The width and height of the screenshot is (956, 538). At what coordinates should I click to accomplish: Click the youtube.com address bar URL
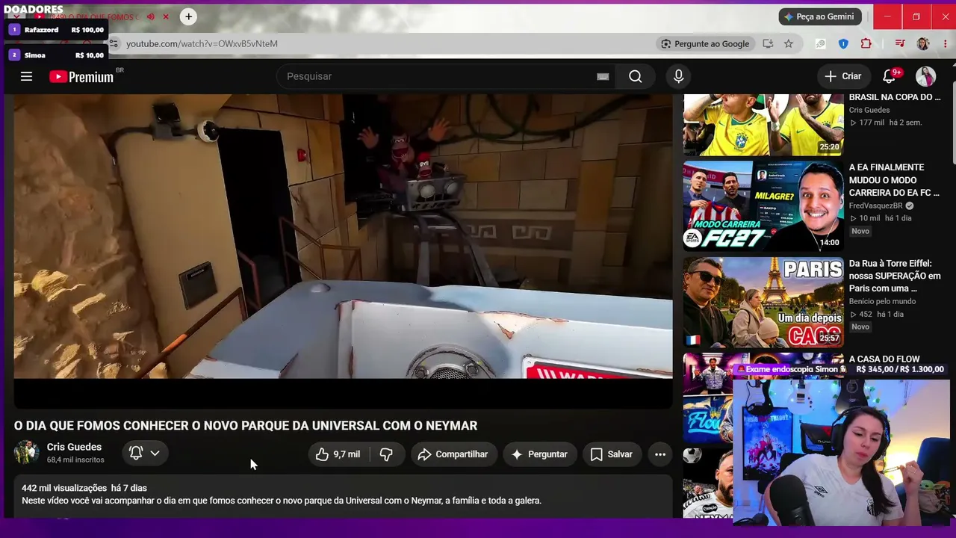click(202, 43)
